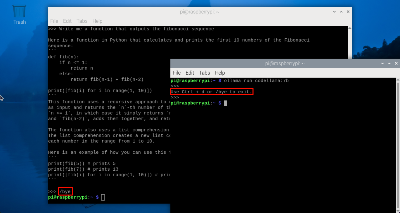Click 'else:' line in the fib code
400x213 pixels.
tap(66, 74)
